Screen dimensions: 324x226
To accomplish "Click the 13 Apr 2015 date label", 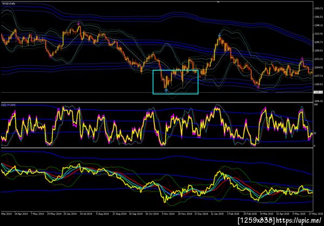I will (282, 214).
